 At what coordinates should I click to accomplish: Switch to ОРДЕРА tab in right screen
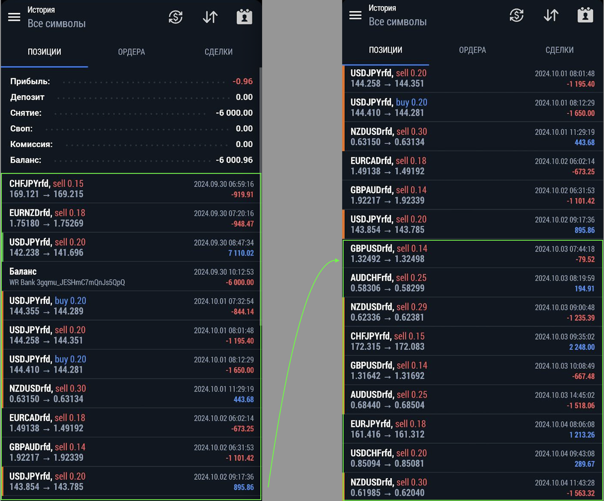pyautogui.click(x=473, y=50)
